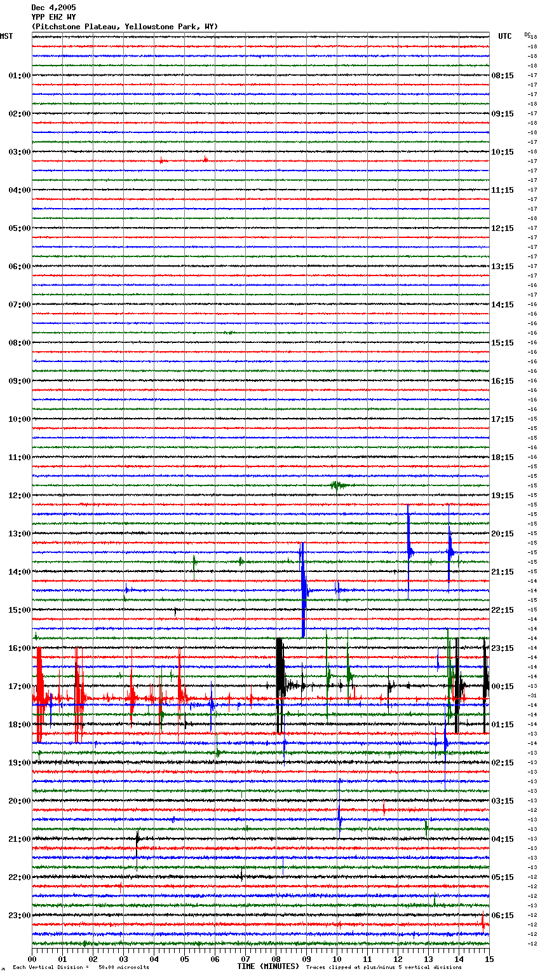
Task: Select the 16:15 UTC time label
Action: [503, 381]
